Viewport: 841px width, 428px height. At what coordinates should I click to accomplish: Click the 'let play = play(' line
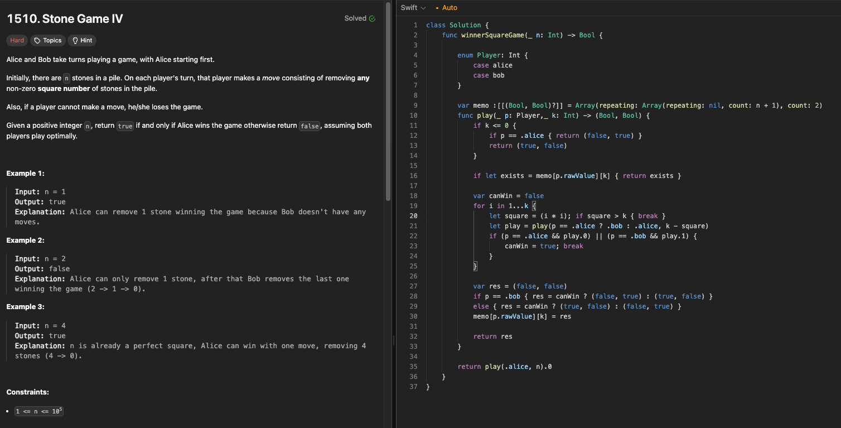pos(598,226)
